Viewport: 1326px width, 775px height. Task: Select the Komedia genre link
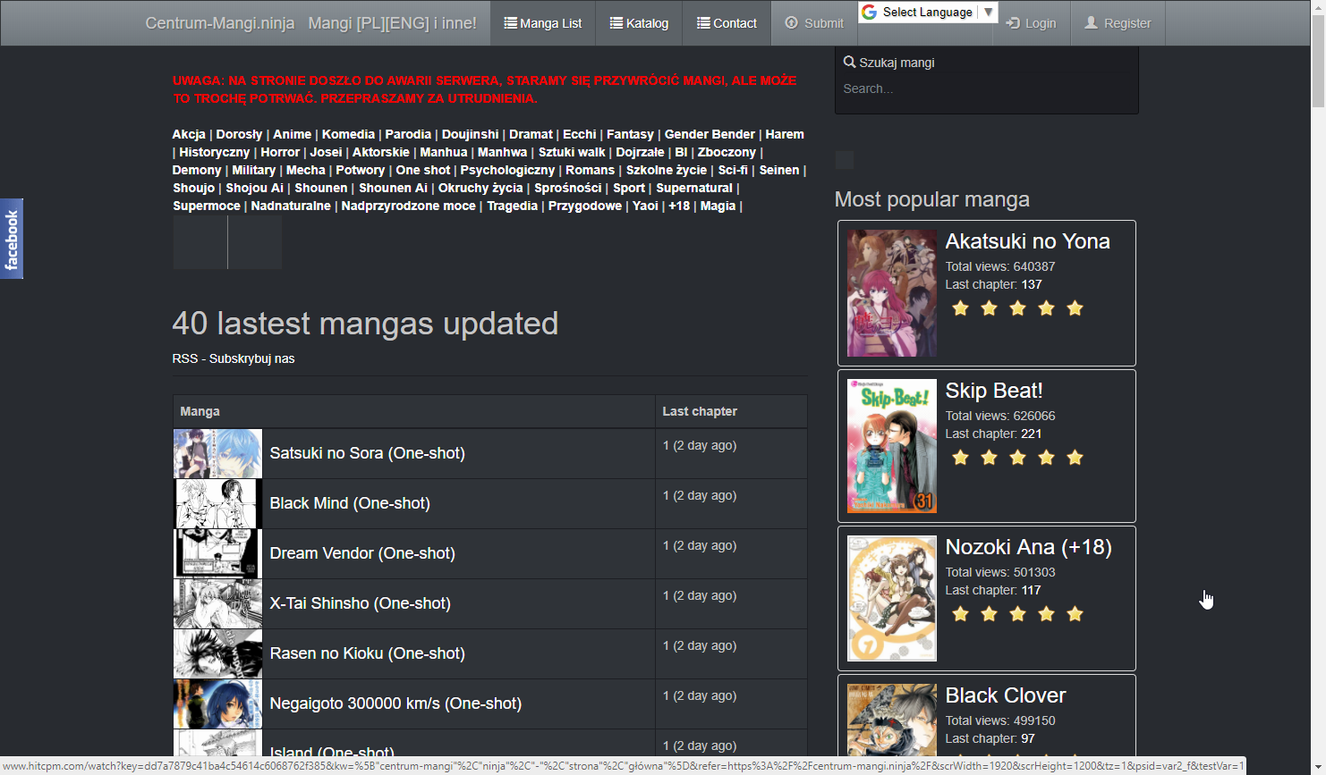pyautogui.click(x=348, y=134)
